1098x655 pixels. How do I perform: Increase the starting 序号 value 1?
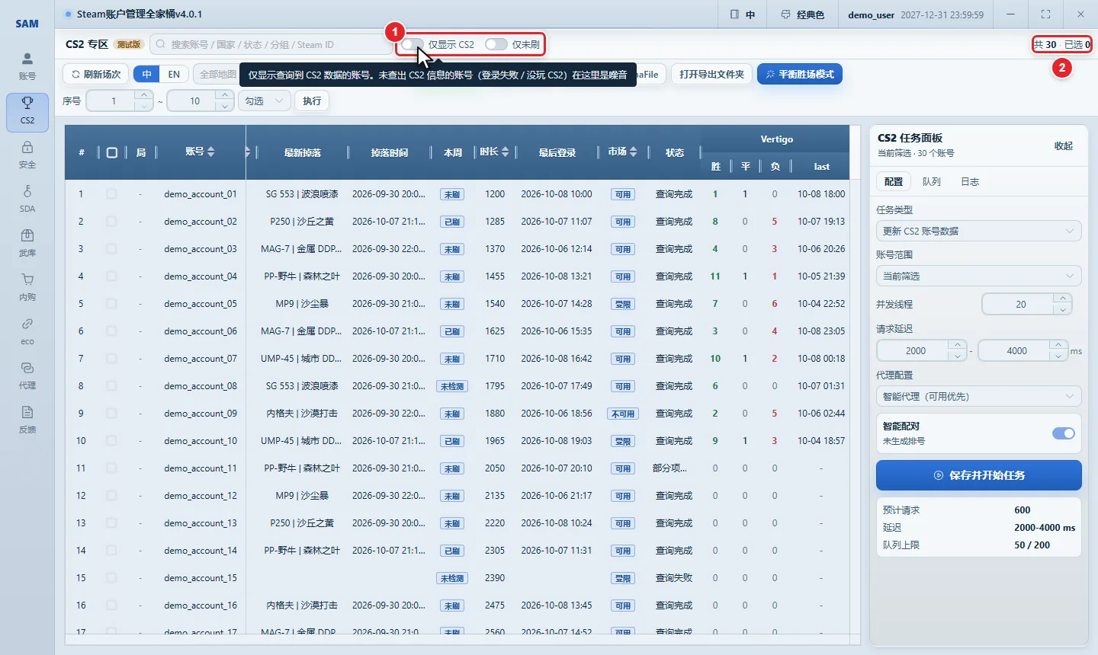click(x=144, y=95)
